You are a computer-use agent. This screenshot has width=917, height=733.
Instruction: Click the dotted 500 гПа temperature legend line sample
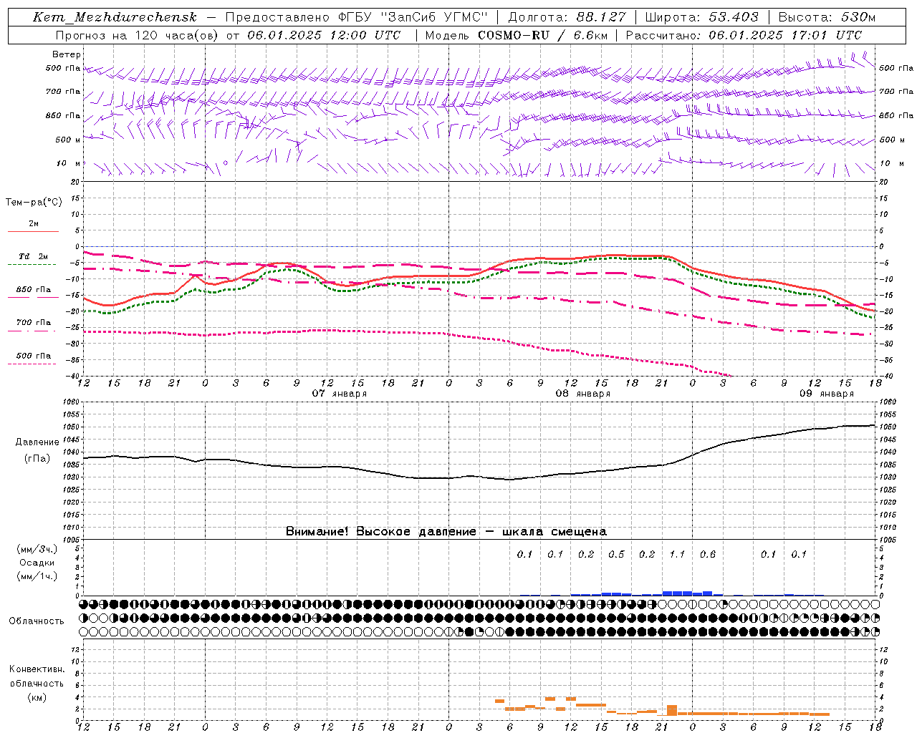(x=32, y=364)
